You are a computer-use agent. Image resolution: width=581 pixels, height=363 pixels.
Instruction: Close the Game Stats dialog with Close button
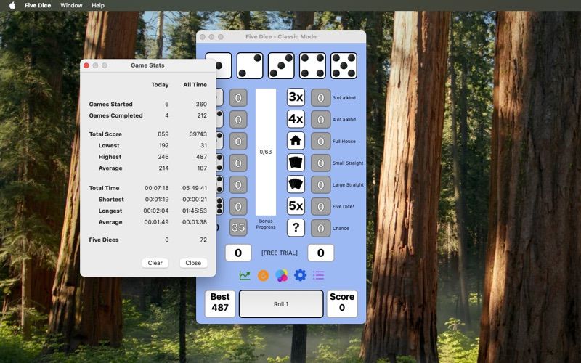193,263
